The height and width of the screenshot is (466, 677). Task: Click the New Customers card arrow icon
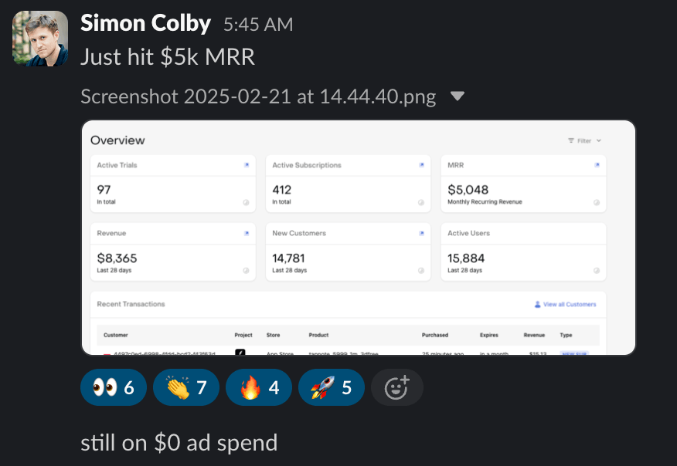[x=422, y=233]
